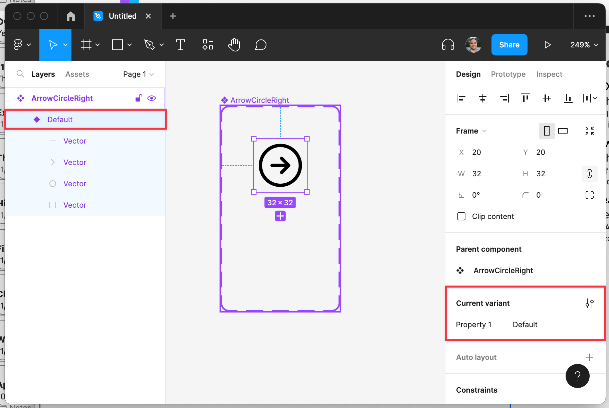Select the Move tool

coord(53,45)
